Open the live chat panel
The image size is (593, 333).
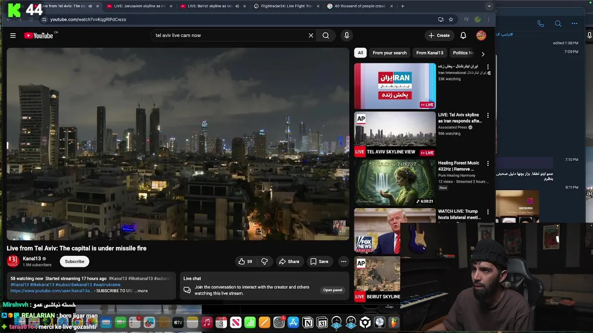coord(333,290)
